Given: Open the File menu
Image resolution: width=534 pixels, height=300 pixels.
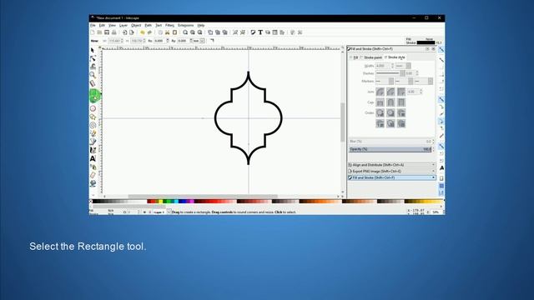Looking at the screenshot, I should pos(93,25).
